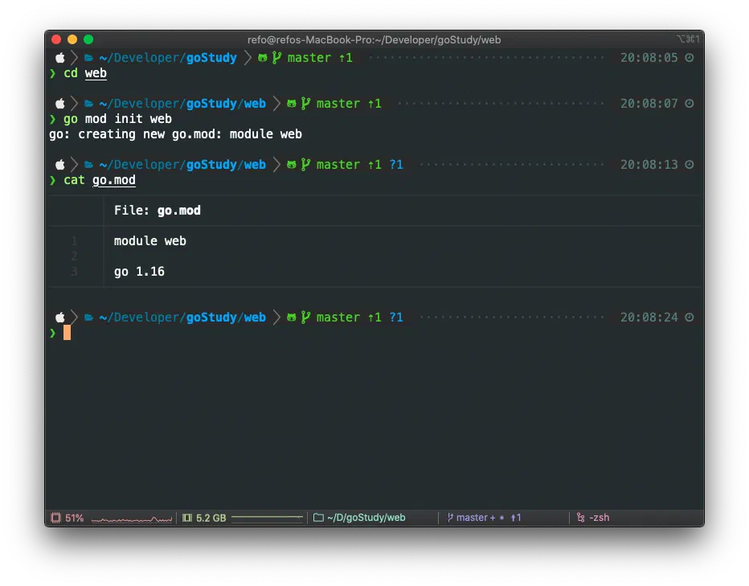This screenshot has width=749, height=586.
Task: Click the underlined go.mod filename in cat command
Action: pos(114,180)
